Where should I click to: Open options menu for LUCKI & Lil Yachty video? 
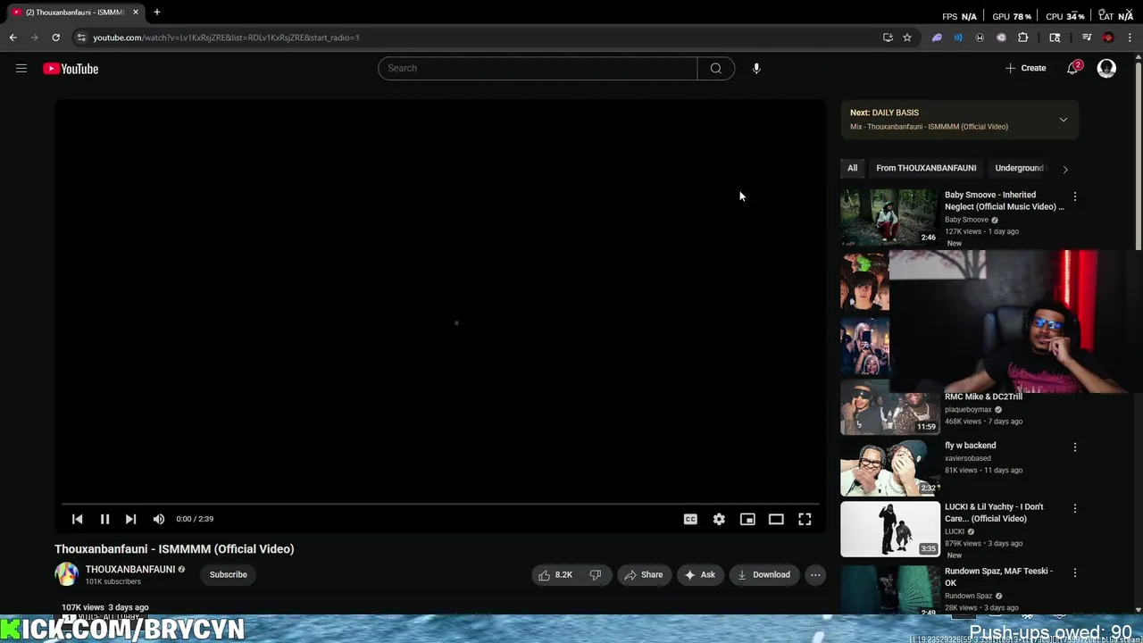(1074, 508)
